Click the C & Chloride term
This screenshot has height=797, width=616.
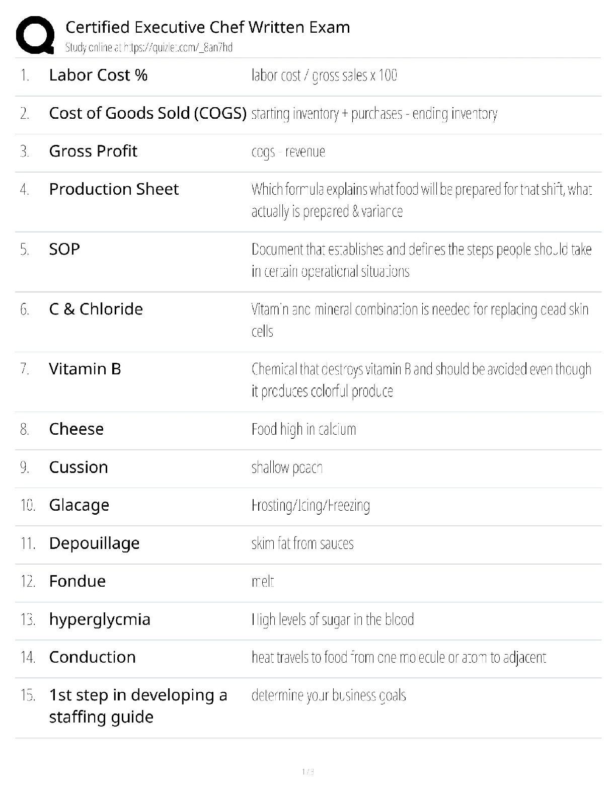(96, 309)
